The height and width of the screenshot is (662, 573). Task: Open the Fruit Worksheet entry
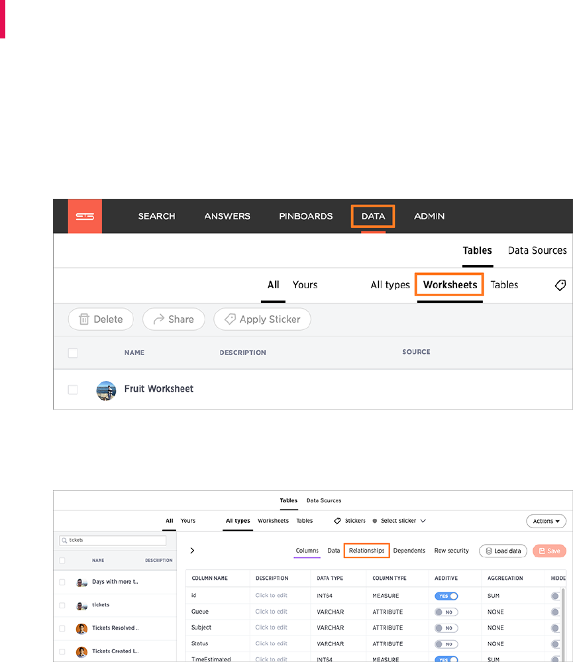[x=158, y=389]
